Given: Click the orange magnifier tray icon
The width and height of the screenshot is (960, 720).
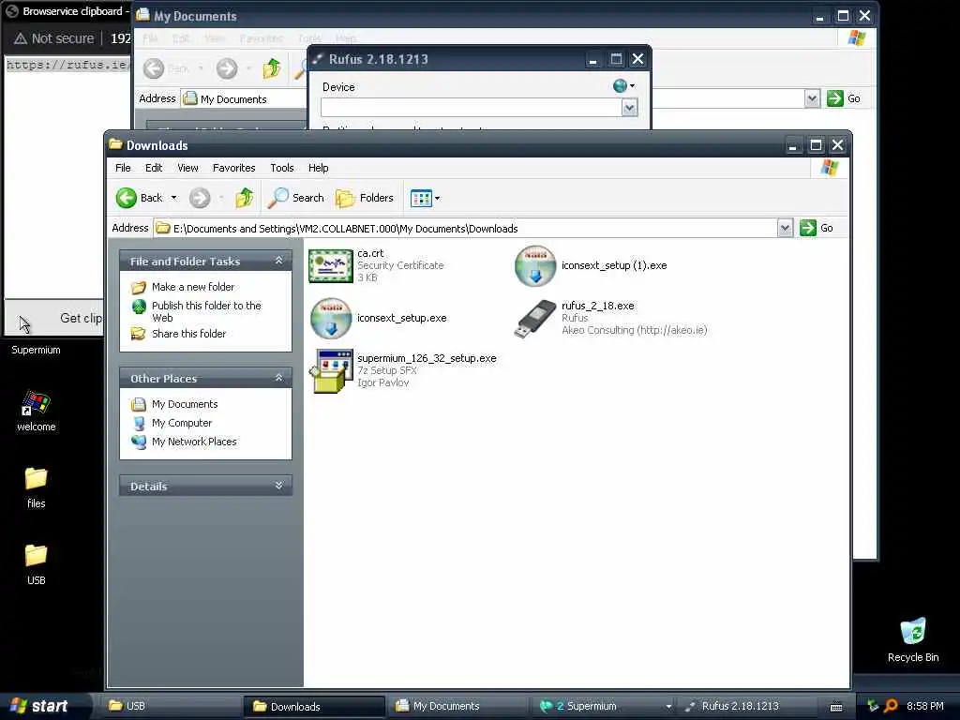Looking at the screenshot, I should [891, 706].
